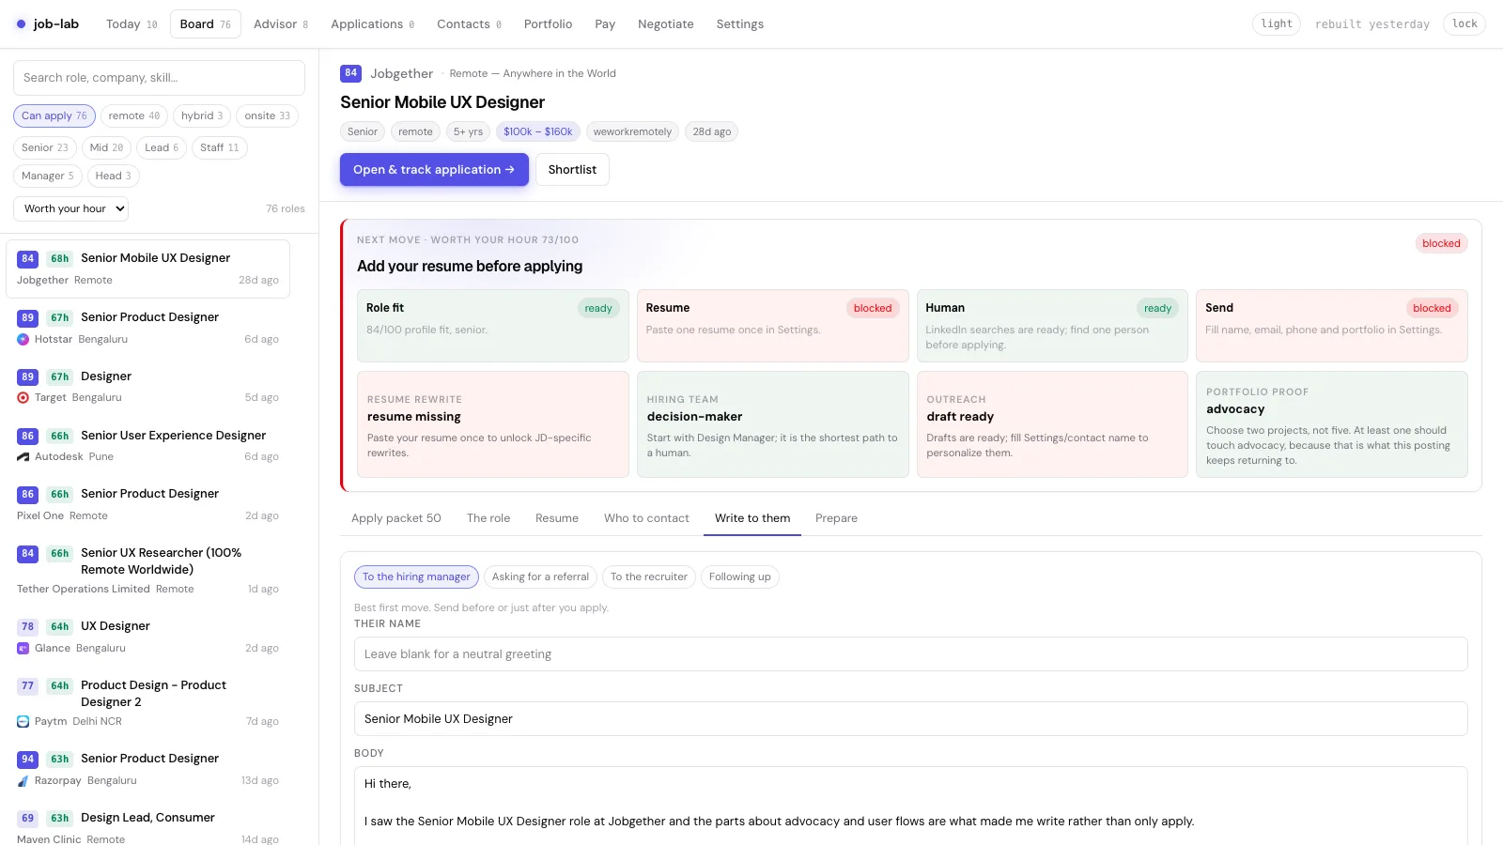Switch to the Prepare tab
1503x845 pixels.
(x=836, y=518)
